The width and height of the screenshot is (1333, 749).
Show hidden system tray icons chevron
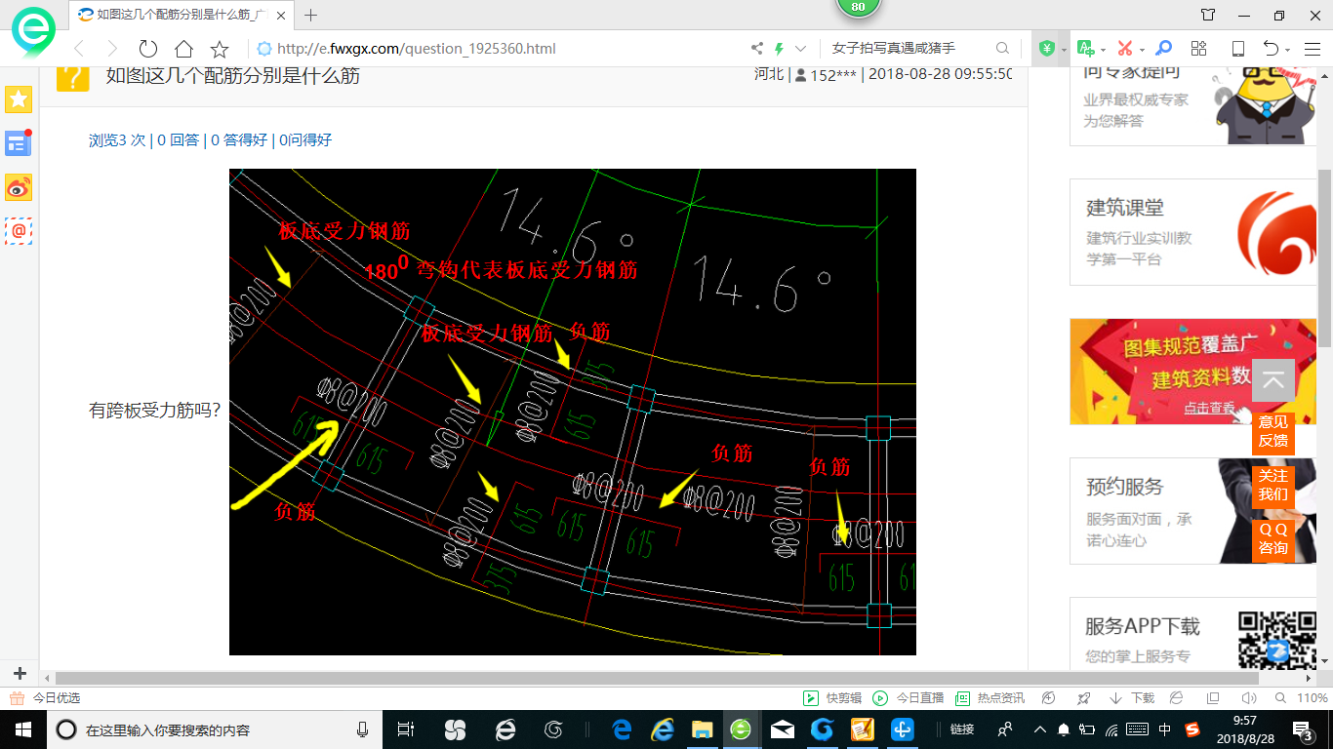click(1039, 729)
